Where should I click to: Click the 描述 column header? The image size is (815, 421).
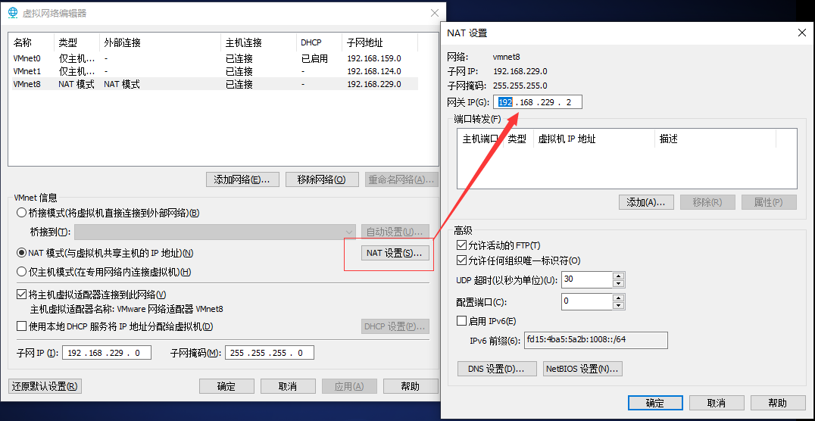pos(715,139)
